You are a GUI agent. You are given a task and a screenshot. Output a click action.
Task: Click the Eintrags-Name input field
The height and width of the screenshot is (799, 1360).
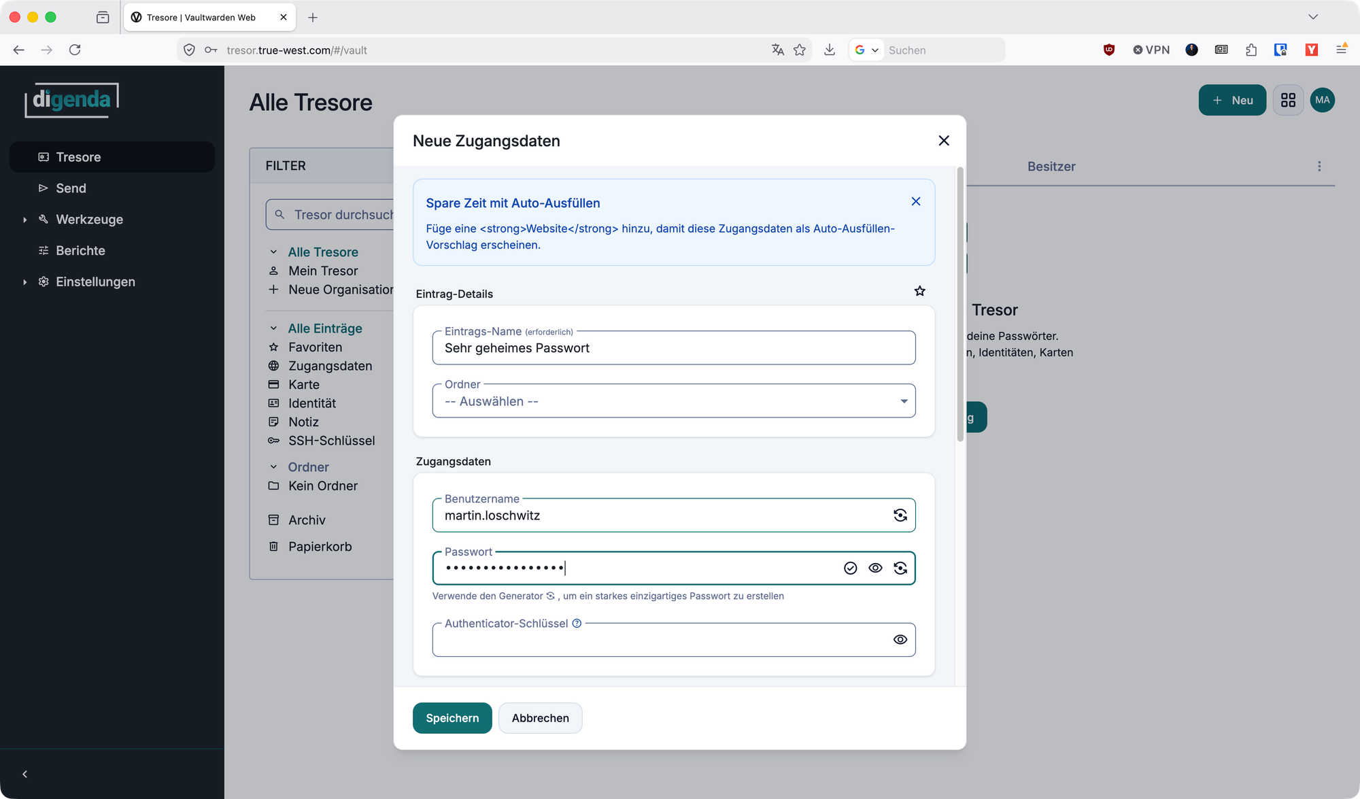674,348
